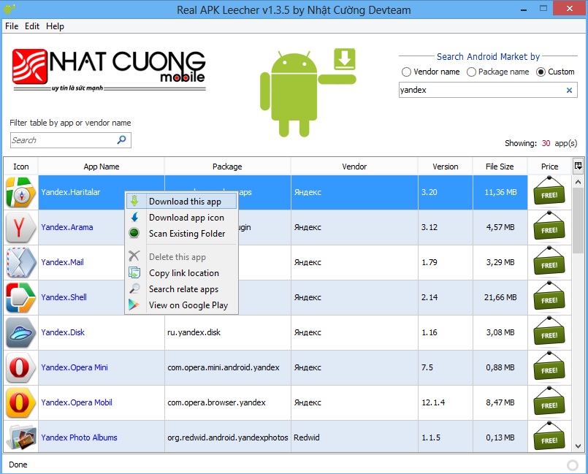Click the Yandex.Haritalar map app icon
Viewport: 588px width, 474px height.
(x=21, y=192)
